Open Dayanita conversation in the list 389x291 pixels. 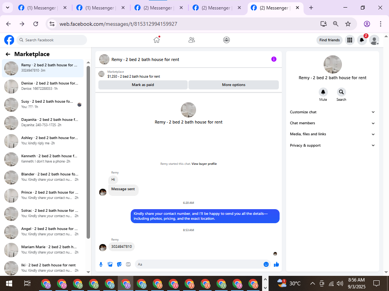point(43,122)
